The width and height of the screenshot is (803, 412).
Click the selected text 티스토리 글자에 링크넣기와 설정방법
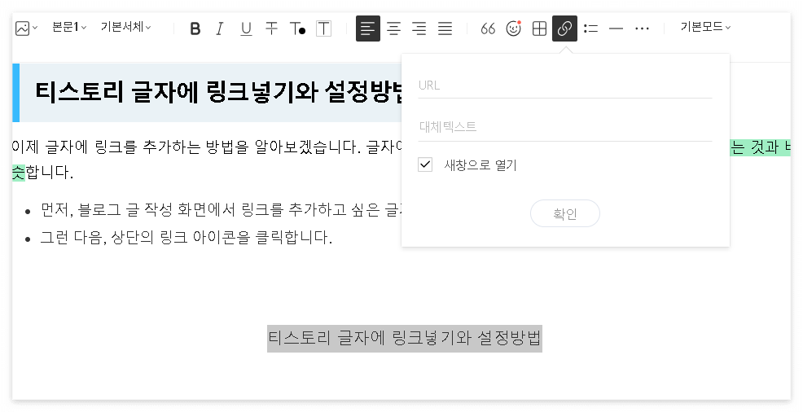click(x=405, y=338)
